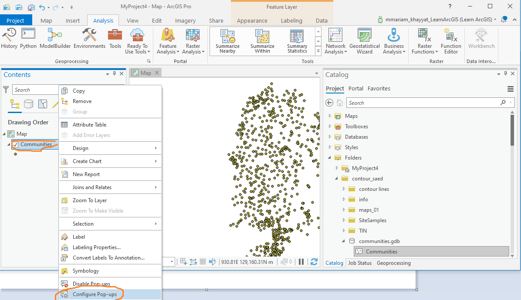Launch ModelBuilder
521x300 pixels.
[55, 38]
